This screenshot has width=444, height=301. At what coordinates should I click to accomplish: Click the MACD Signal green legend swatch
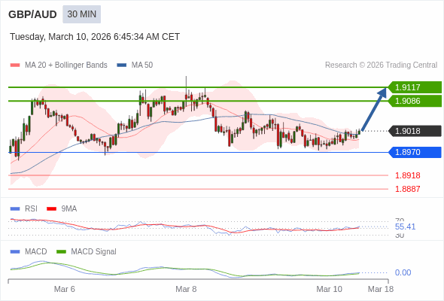coord(61,252)
